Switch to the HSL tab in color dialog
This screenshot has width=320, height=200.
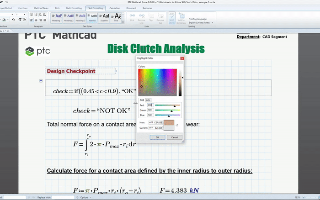148,100
